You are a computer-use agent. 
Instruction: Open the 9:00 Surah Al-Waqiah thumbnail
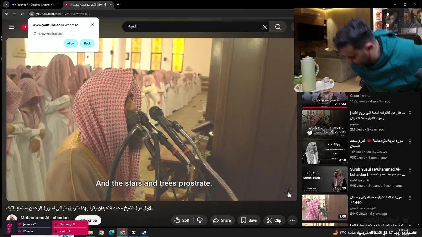click(325, 207)
